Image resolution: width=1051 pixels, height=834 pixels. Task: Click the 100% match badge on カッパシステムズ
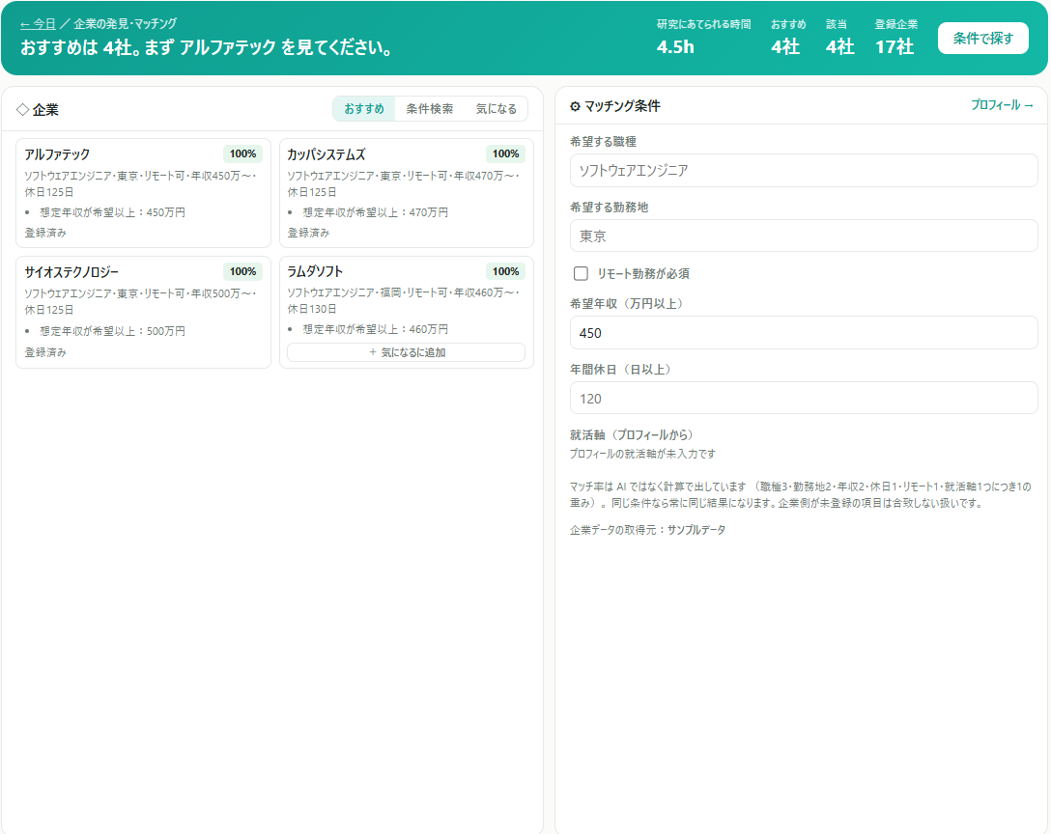pos(505,154)
